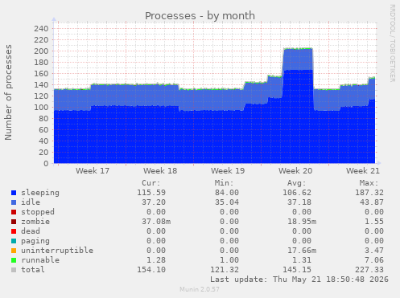Click the runnable current value 1.28

tap(156, 260)
